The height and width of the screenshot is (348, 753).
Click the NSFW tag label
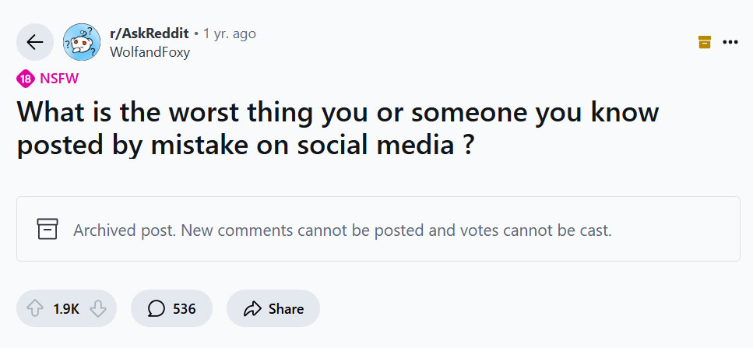coord(58,78)
